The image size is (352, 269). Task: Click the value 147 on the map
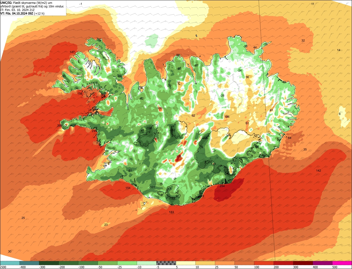(x=72, y=52)
